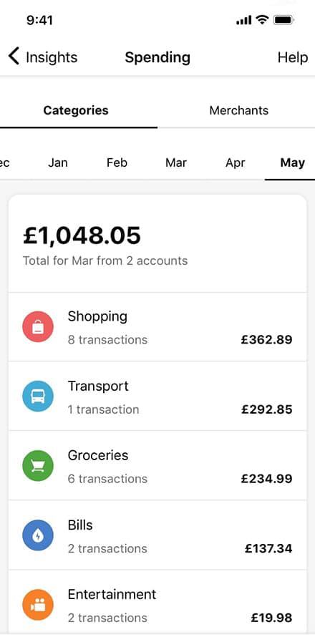Tap the £1,048.05 total amount

click(82, 236)
